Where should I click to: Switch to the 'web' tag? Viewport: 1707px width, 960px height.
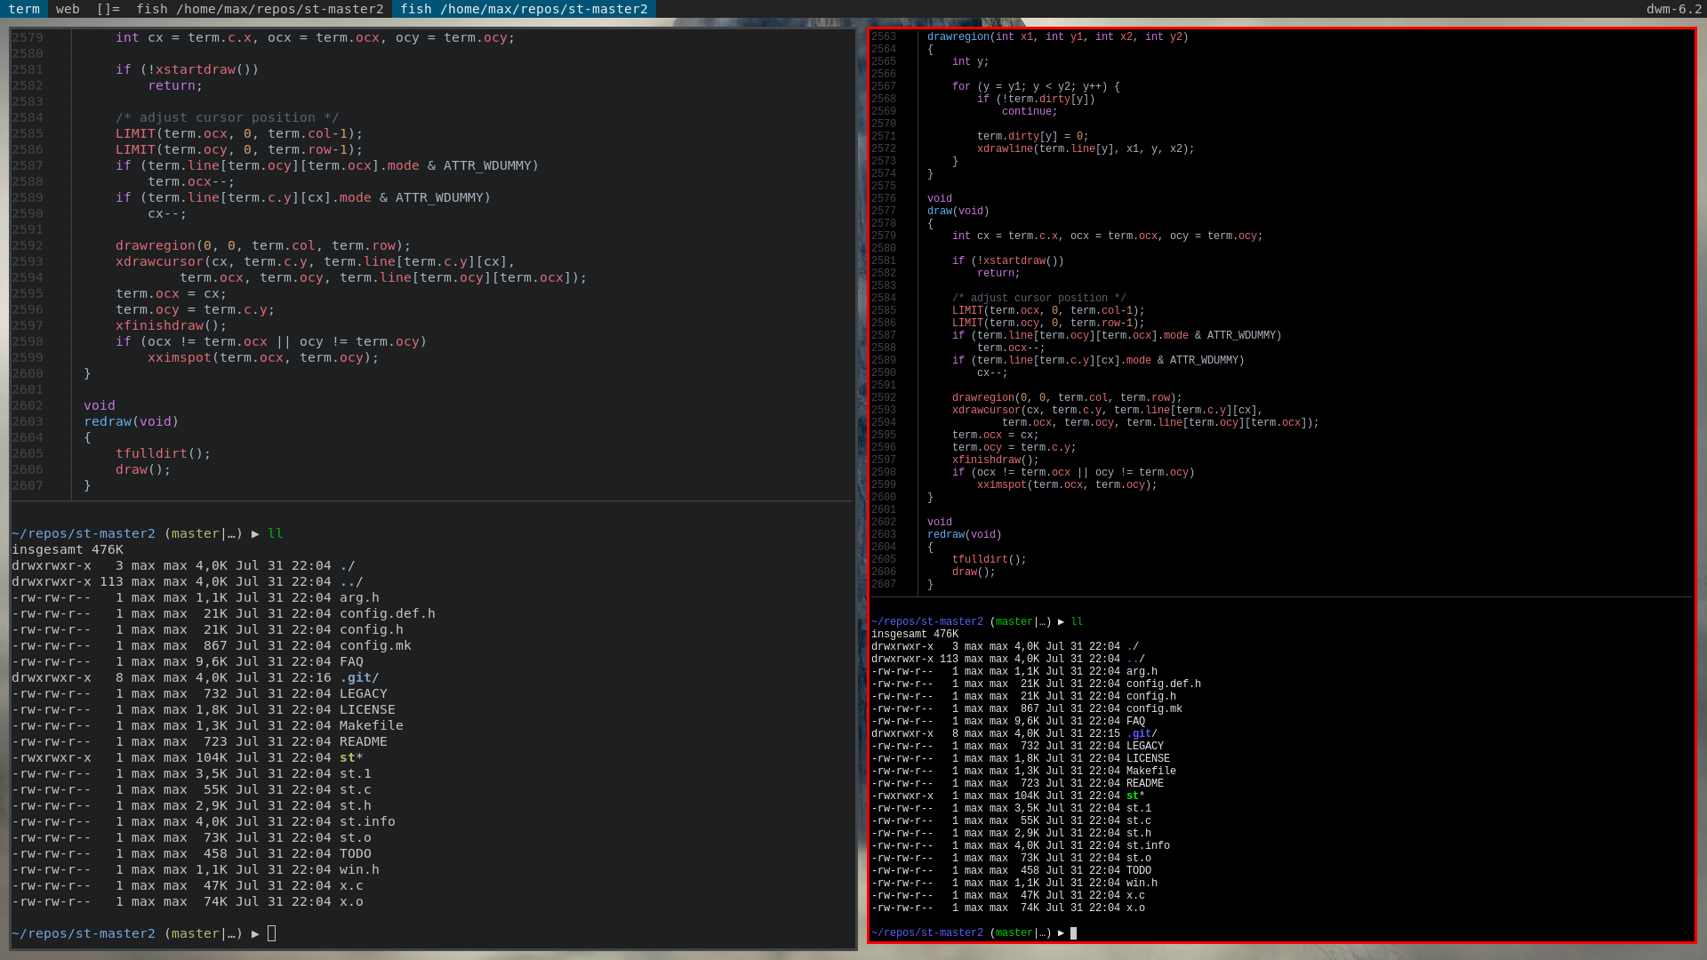[68, 9]
